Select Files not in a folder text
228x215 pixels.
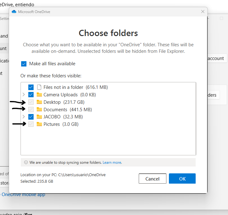coord(63,87)
